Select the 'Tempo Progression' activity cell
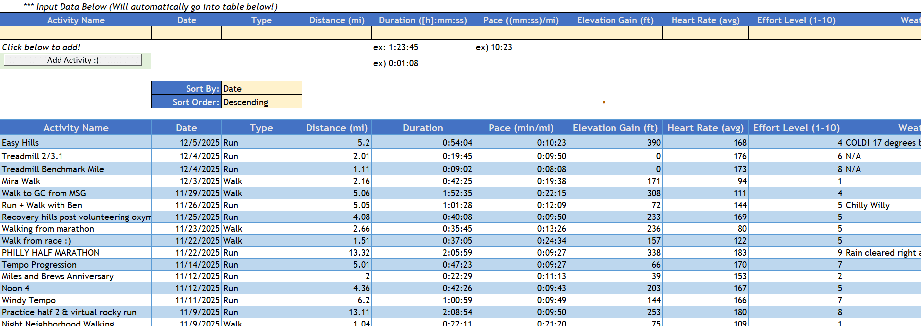The image size is (921, 326). click(76, 265)
